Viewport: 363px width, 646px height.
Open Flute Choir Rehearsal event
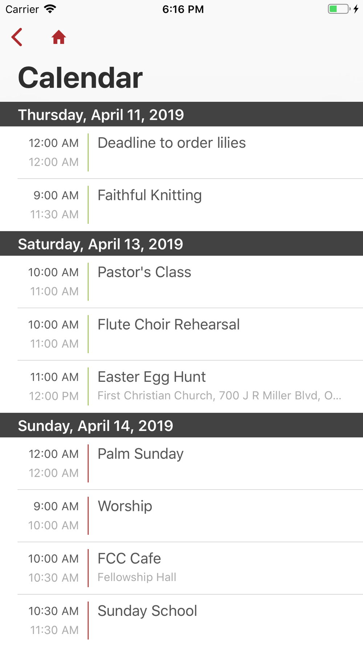(x=190, y=334)
